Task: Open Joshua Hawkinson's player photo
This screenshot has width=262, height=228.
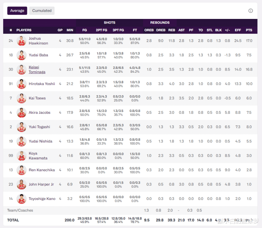Action: click(21, 41)
